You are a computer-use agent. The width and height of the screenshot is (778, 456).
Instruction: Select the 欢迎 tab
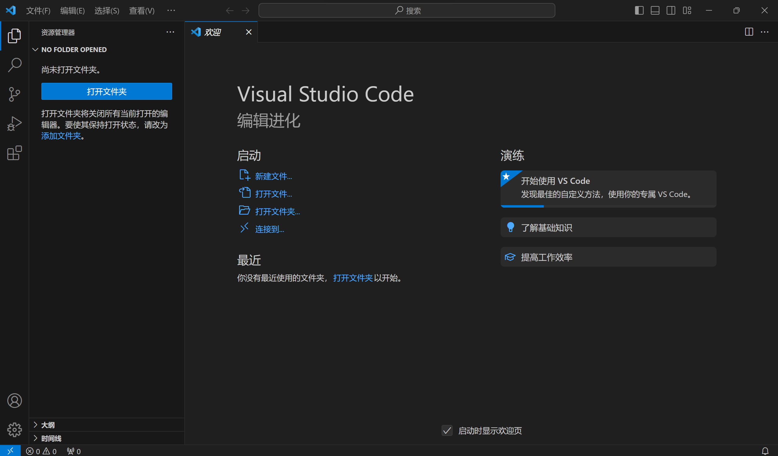[221, 32]
